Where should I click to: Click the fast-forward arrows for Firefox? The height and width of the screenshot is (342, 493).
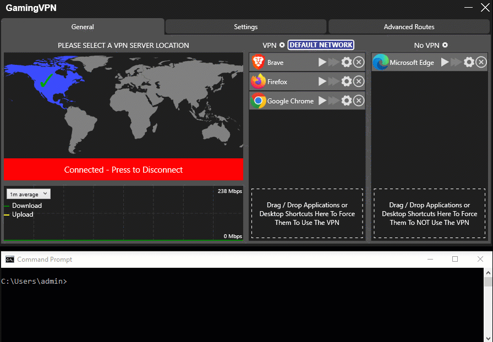(x=334, y=82)
